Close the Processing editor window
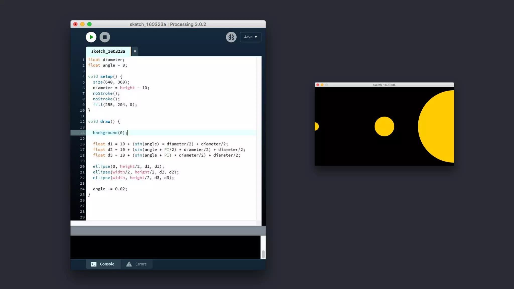This screenshot has width=514, height=289. coord(75,24)
